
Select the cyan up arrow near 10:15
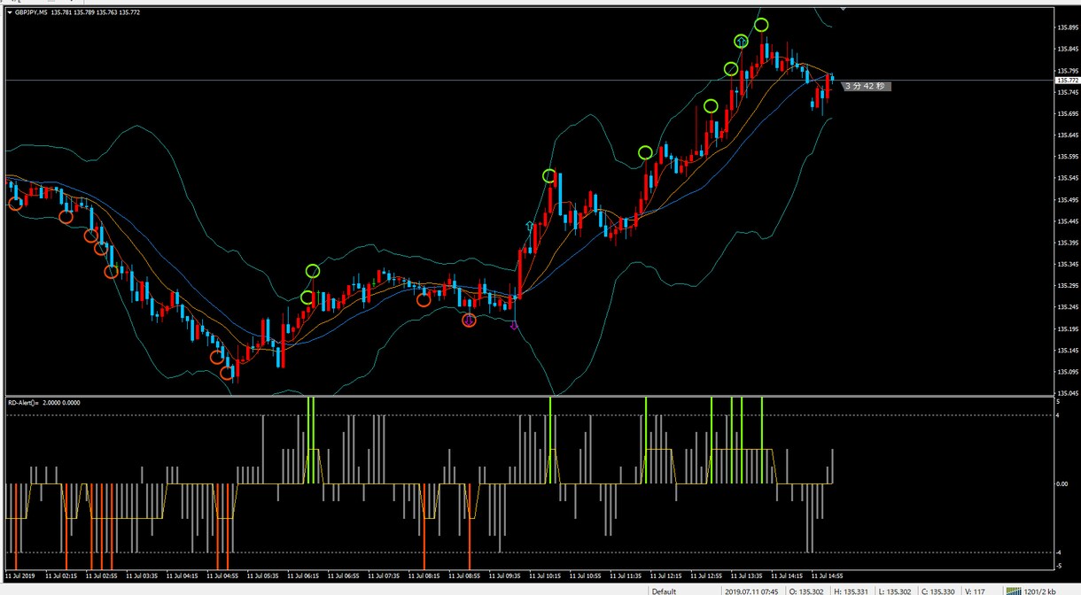coord(531,227)
